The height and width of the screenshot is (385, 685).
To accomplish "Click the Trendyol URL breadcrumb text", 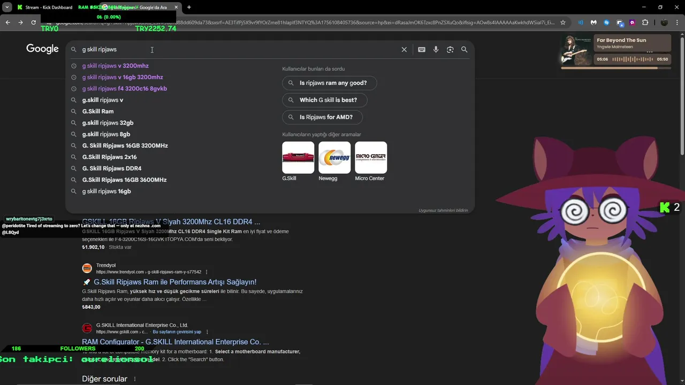I will point(149,272).
